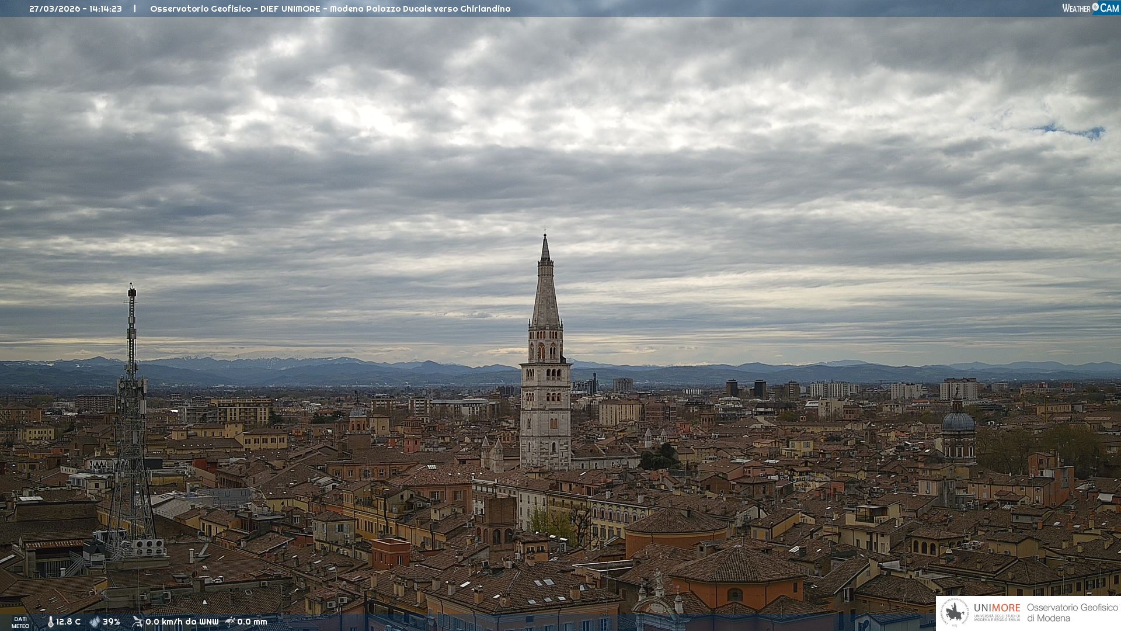The image size is (1121, 631).
Task: Click the 12.8 C temperature reading
Action: (x=68, y=622)
